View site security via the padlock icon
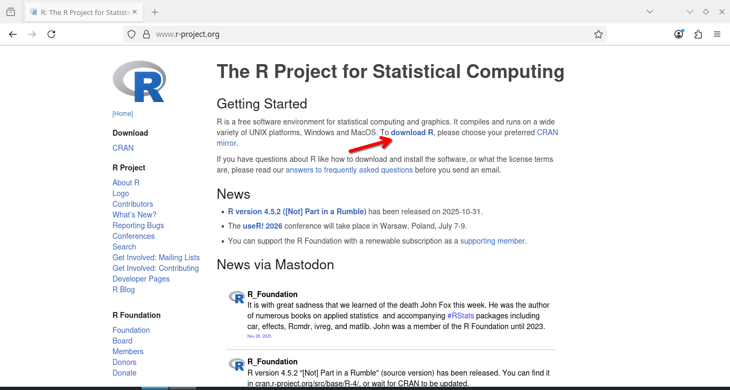 coord(146,34)
